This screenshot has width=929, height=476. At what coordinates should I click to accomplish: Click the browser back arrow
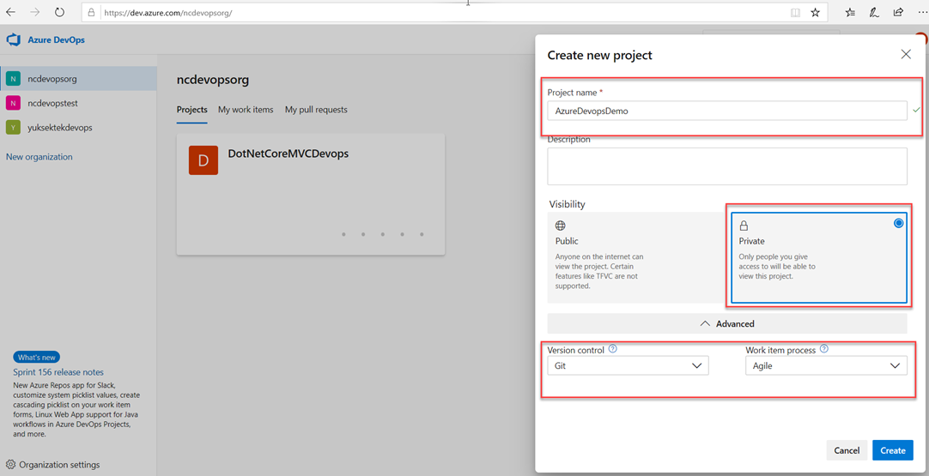[x=10, y=12]
